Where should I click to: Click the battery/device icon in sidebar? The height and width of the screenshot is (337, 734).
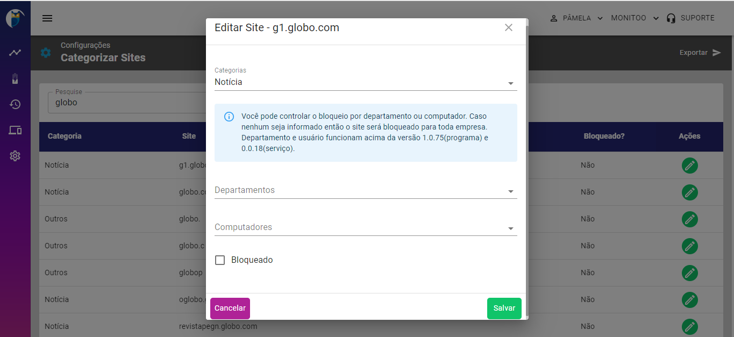click(x=15, y=78)
